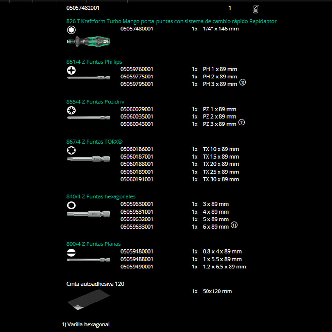
Task: Click the spec sheet icon next to quantity 1
Action: point(255,9)
